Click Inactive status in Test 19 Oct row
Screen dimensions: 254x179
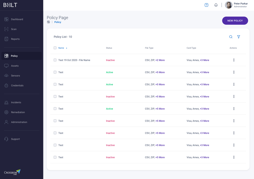110,60
